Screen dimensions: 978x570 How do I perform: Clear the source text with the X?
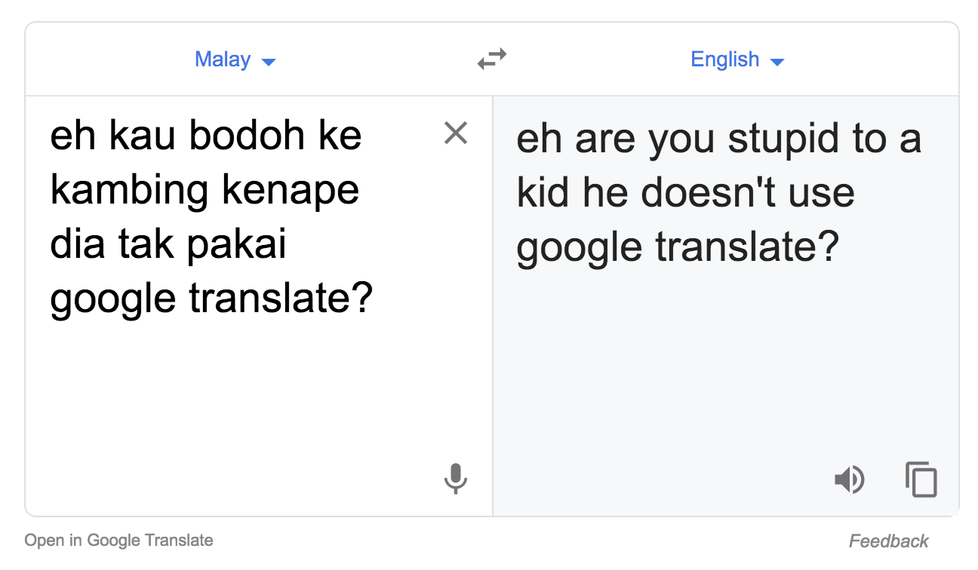[456, 133]
